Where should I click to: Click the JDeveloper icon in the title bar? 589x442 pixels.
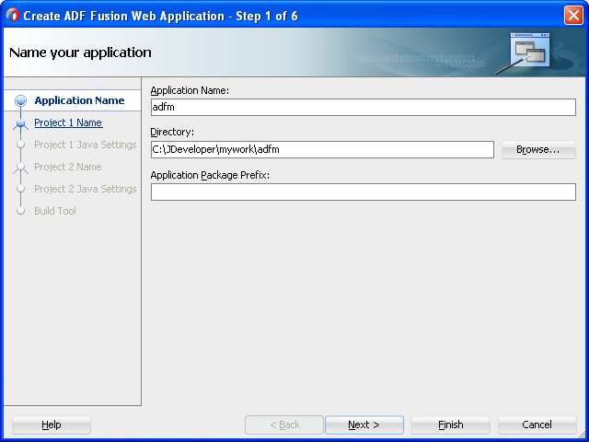(12, 16)
